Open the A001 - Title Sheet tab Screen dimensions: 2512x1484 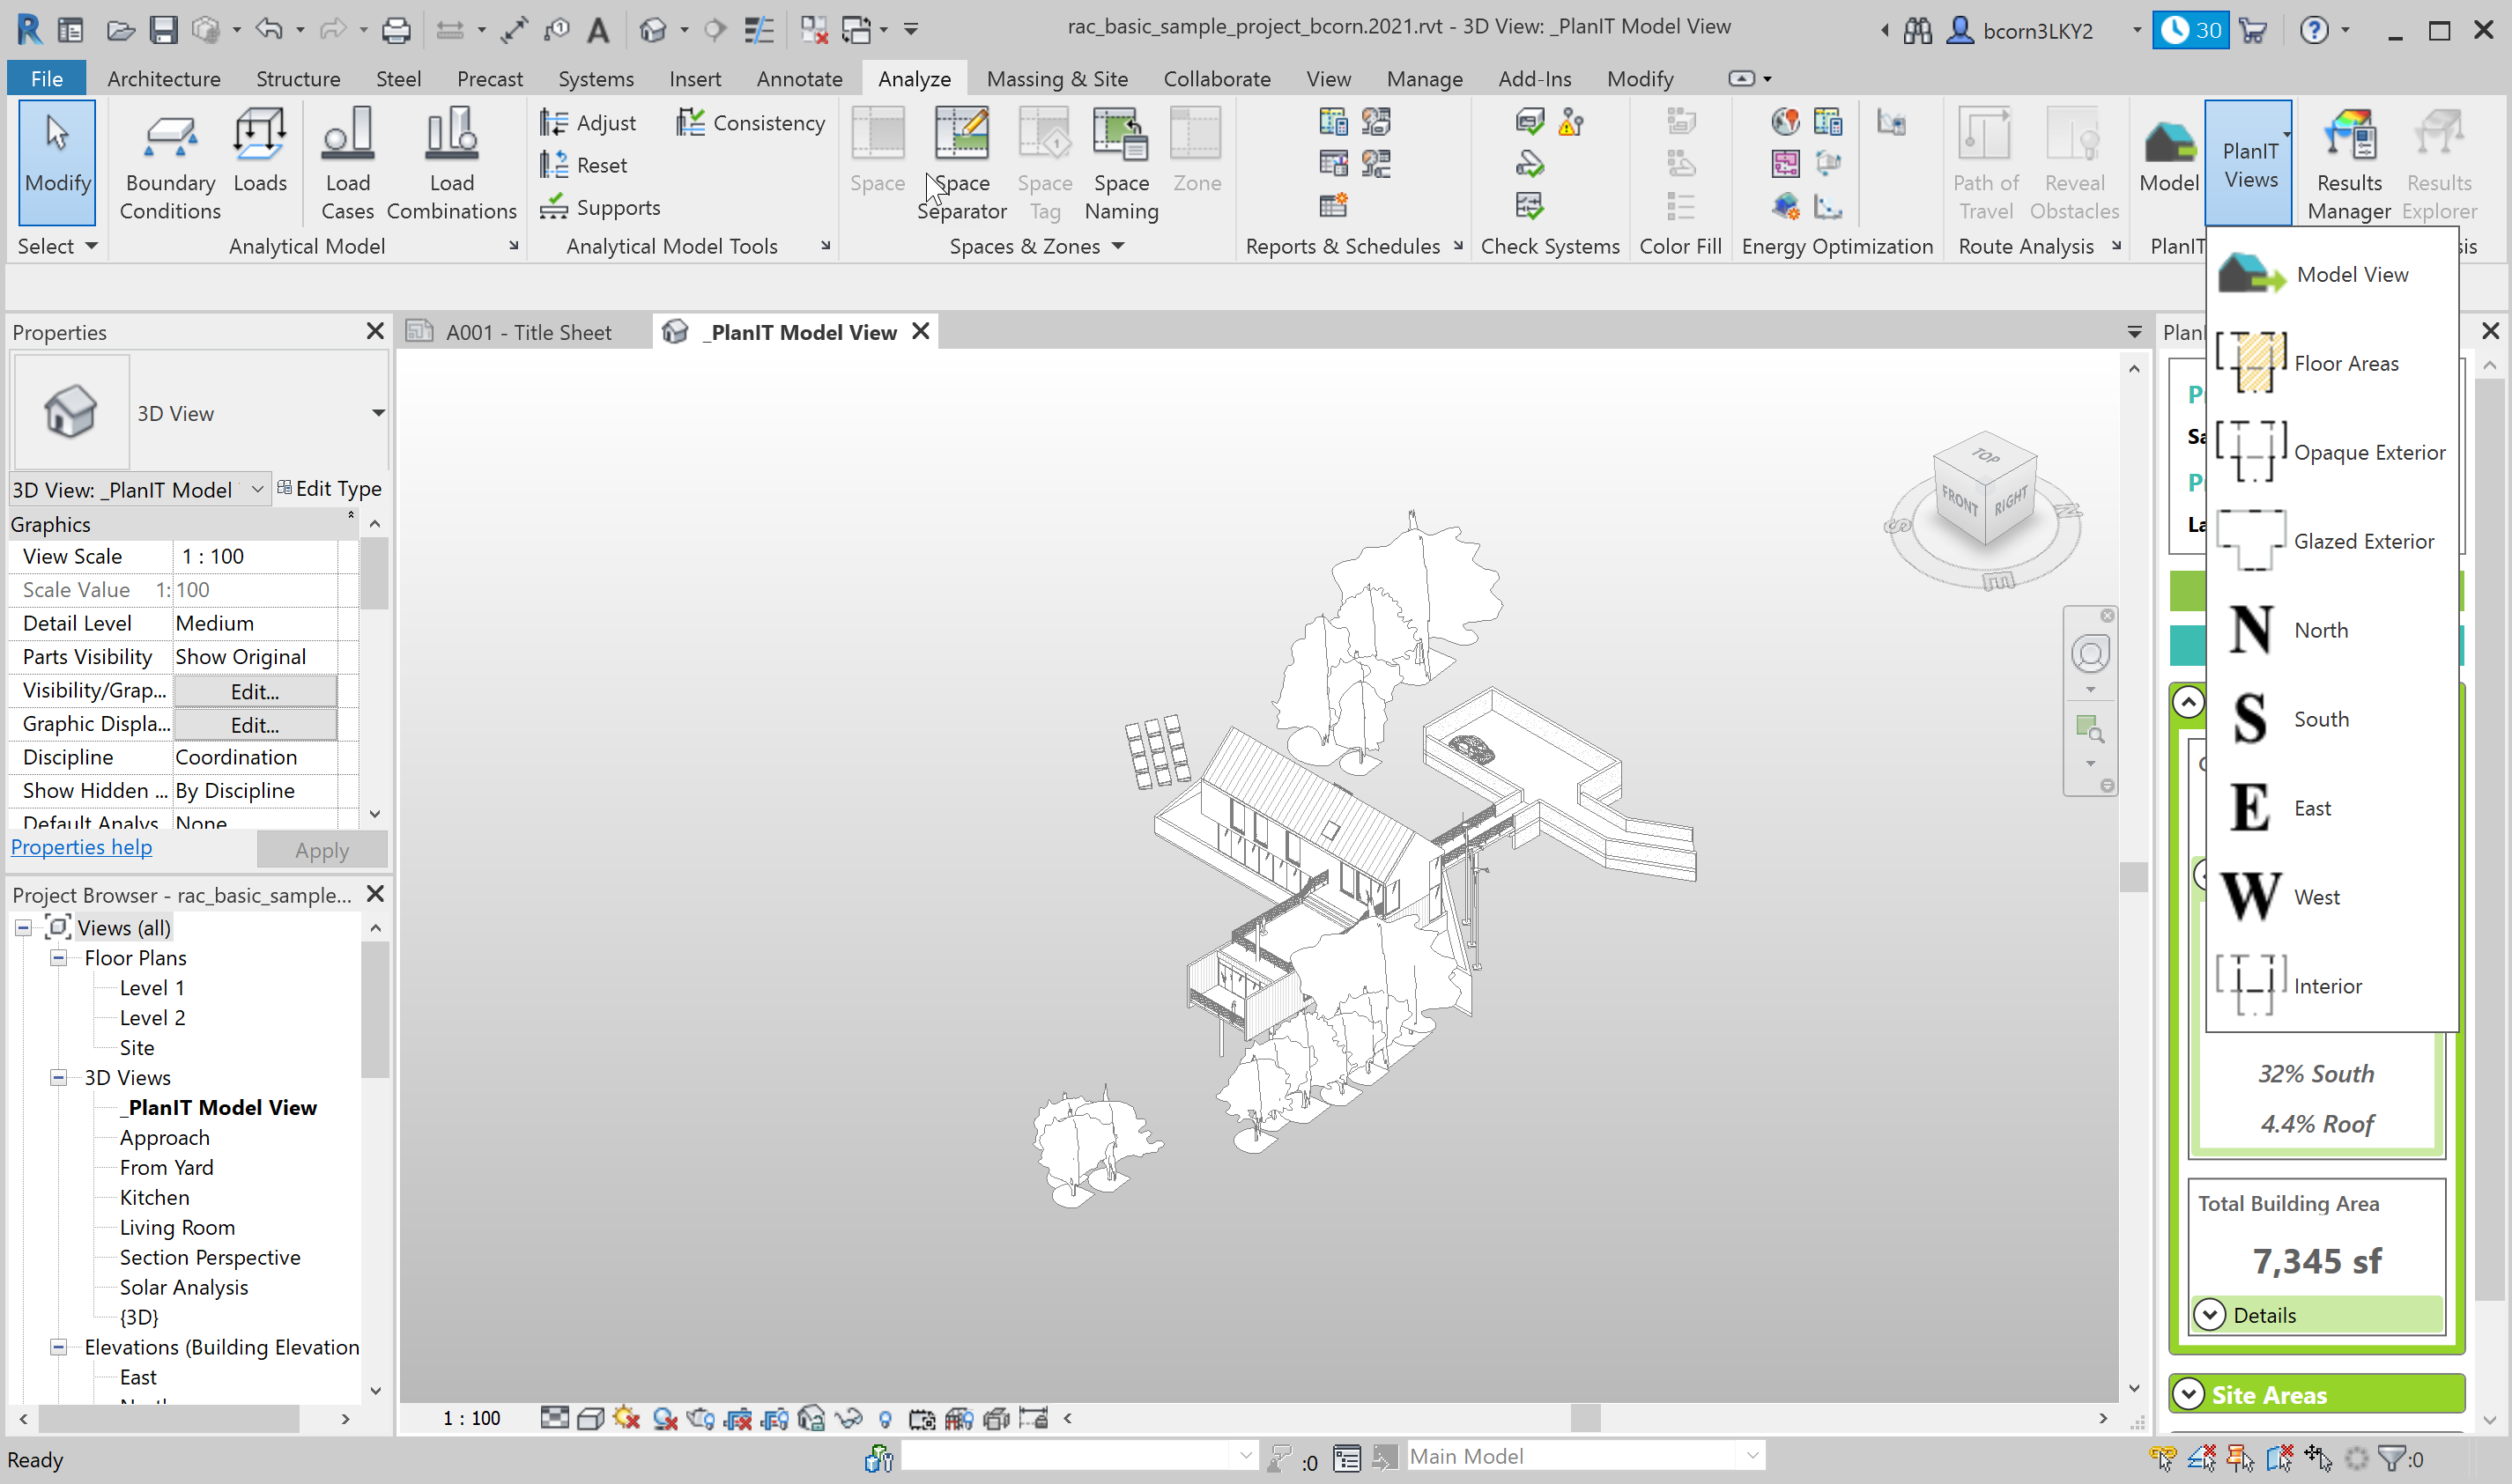[x=526, y=332]
